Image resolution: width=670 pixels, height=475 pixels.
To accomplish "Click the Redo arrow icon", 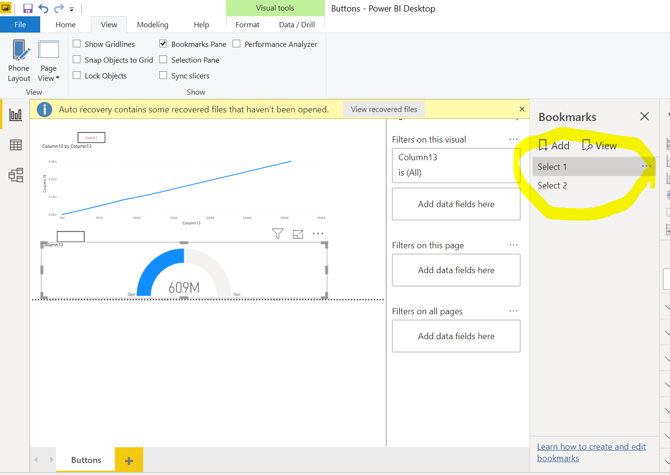I will [59, 8].
